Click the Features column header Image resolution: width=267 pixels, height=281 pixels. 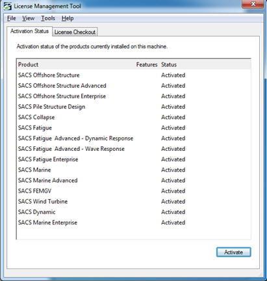click(147, 64)
